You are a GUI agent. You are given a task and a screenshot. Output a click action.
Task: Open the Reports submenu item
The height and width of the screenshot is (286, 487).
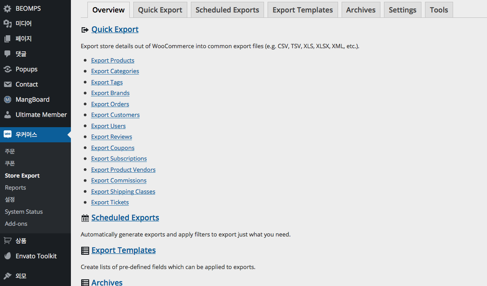[16, 188]
